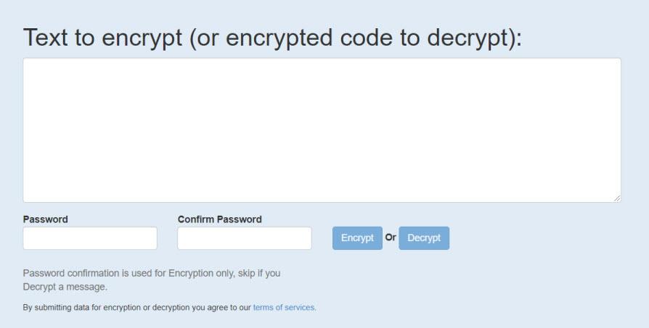Click the Confirm Password field label
This screenshot has height=328, width=649.
[x=219, y=219]
